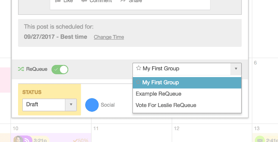Click the star icon in the group selector
The width and height of the screenshot is (278, 142).
(139, 68)
